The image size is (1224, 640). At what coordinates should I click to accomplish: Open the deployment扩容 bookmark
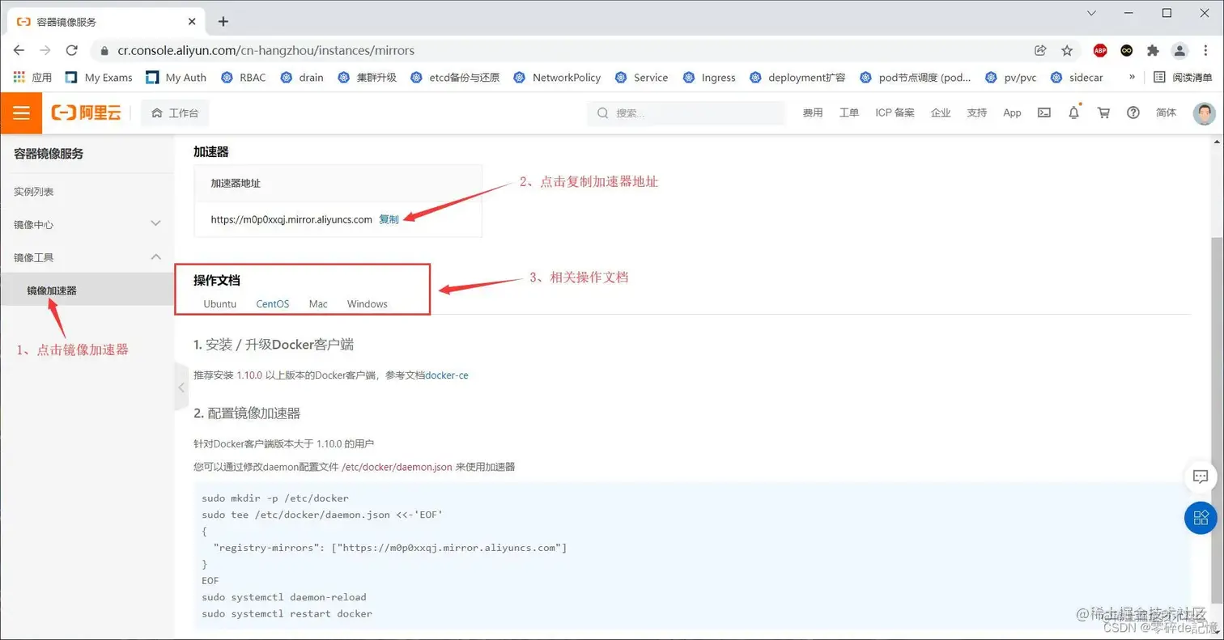coord(797,78)
